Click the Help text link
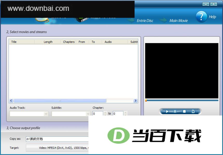This screenshot has height=155, width=223. point(212,17)
